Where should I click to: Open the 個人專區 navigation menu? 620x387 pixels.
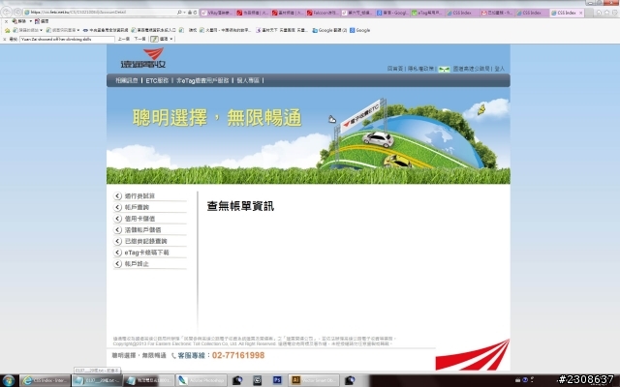tap(248, 80)
